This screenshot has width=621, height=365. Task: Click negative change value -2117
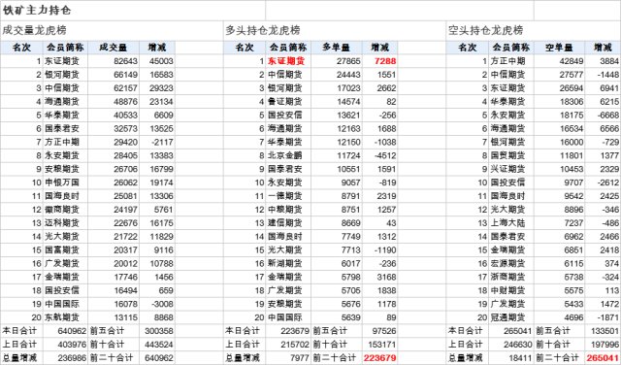[x=162, y=142]
